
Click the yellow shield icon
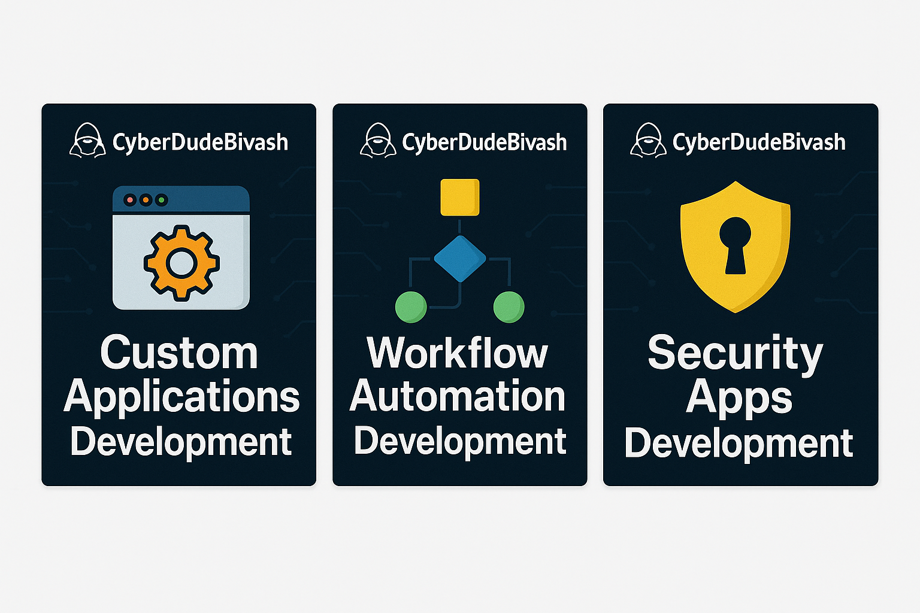click(735, 246)
